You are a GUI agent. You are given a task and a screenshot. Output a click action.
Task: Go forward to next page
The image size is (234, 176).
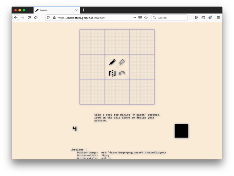(x=23, y=18)
